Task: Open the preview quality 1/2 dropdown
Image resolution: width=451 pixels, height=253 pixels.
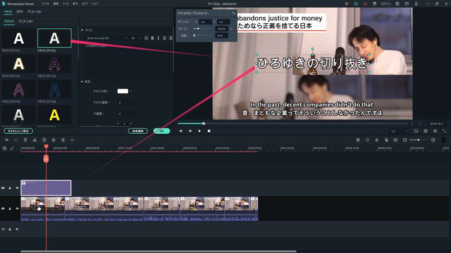Action: 399,131
